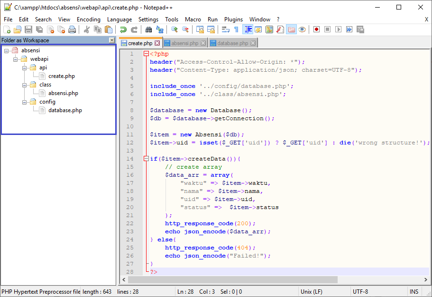This screenshot has width=432, height=297.
Task: Click the scrollbar left arrow
Action: (124, 279)
